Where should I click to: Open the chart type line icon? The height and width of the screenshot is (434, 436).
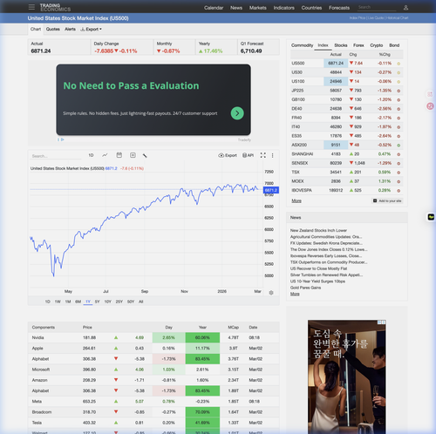[105, 155]
